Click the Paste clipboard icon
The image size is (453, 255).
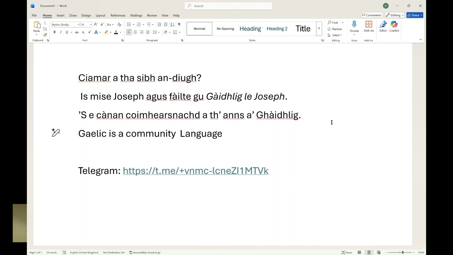(x=37, y=24)
